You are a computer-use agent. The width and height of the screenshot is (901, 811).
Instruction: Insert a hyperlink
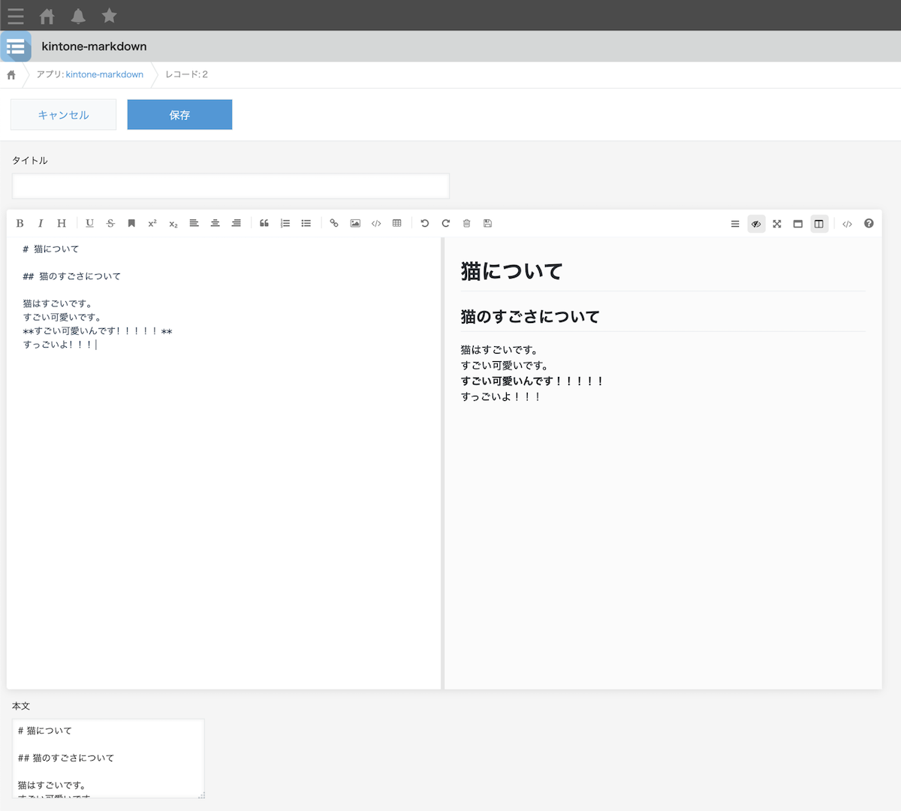[x=334, y=223]
